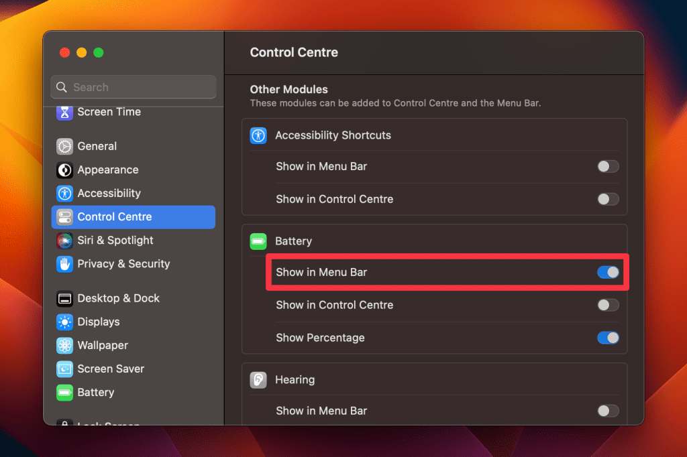Select Screen Saver label in sidebar
687x457 pixels.
[x=111, y=369]
